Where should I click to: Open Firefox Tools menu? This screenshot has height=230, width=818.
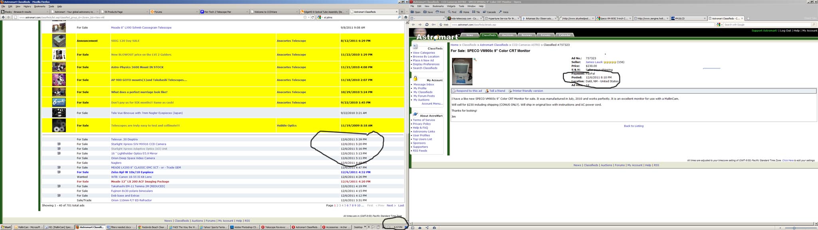[x=51, y=6]
